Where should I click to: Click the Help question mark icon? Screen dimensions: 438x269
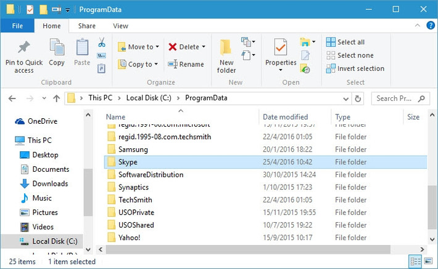click(x=431, y=25)
